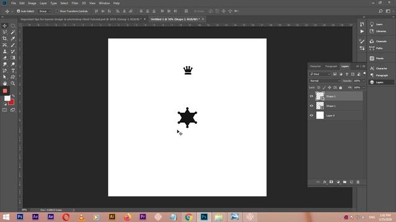Viewport: 396px width, 222px height.
Task: Delete layer using the trash icon
Action: [358, 182]
